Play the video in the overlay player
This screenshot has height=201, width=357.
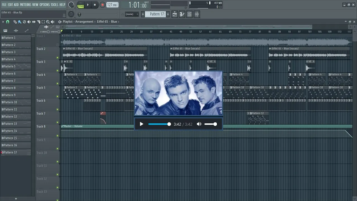[x=141, y=124]
